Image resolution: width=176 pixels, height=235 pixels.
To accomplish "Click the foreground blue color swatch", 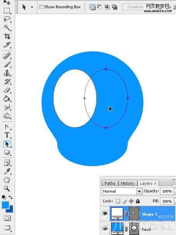I will [x=5, y=205].
